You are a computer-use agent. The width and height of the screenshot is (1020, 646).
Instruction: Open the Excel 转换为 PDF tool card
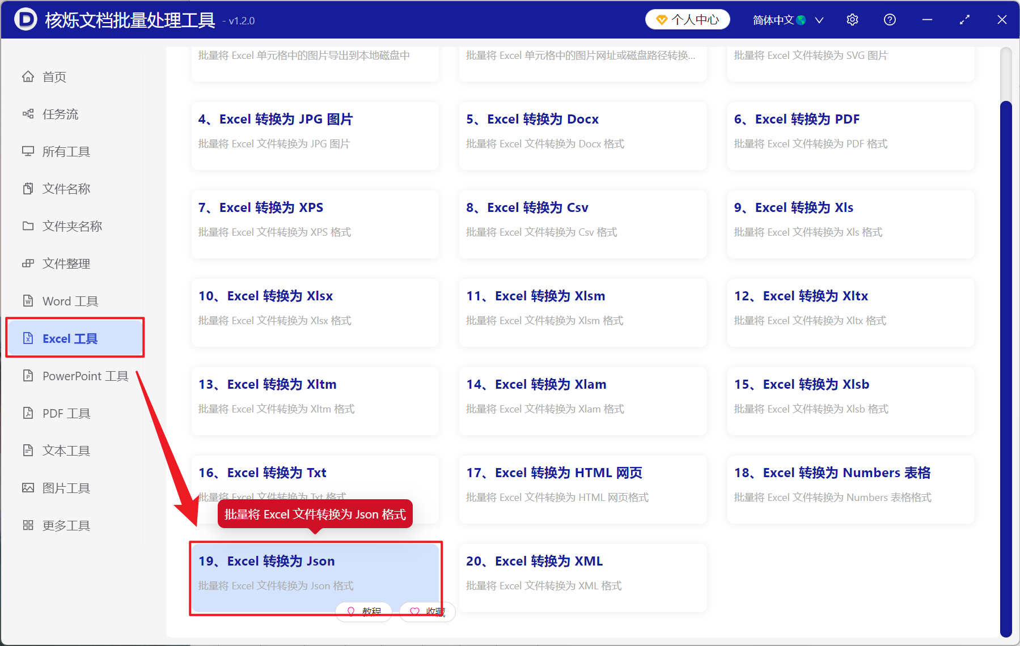[850, 136]
